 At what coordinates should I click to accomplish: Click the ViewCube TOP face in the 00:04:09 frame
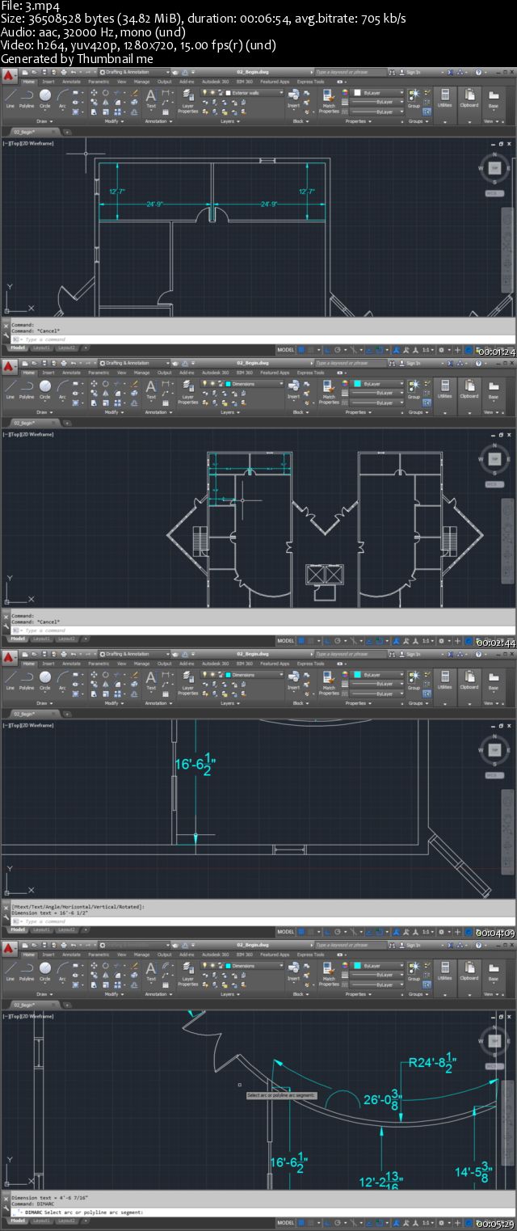click(494, 750)
